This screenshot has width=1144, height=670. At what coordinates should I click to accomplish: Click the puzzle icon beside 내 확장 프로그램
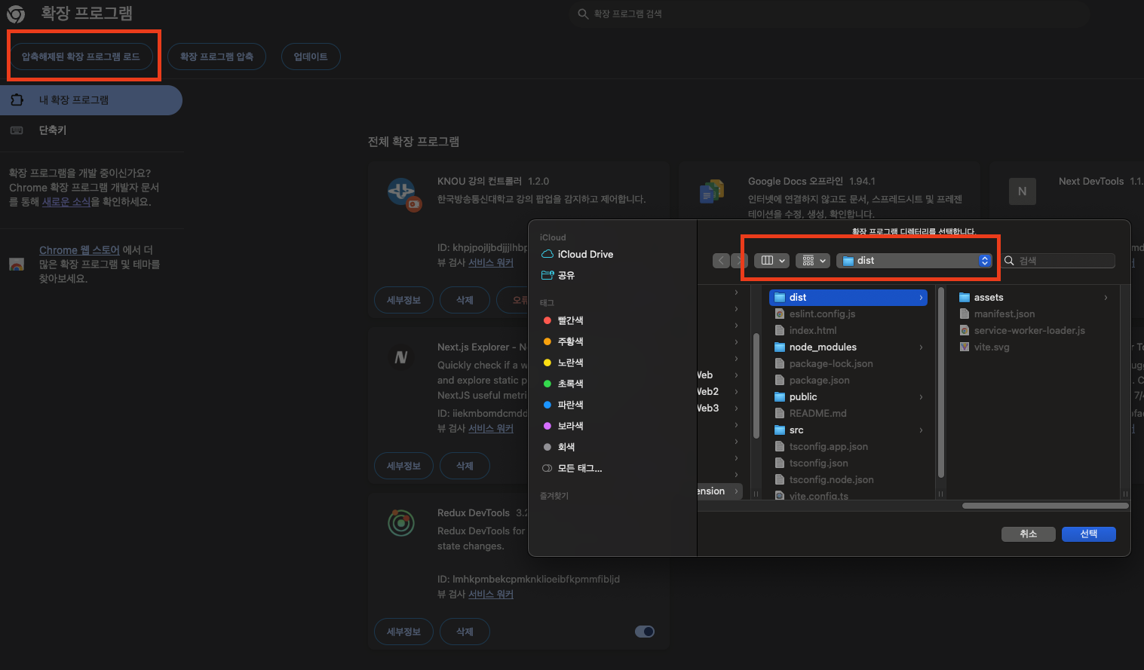click(17, 99)
